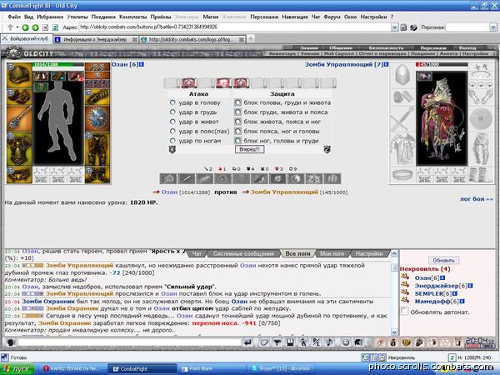Viewport: 500px width, 375px height.
Task: Open the Поединки menu
Action: point(103,17)
